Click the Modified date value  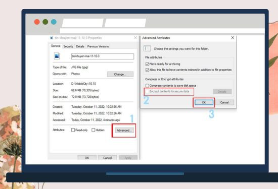point(96,113)
